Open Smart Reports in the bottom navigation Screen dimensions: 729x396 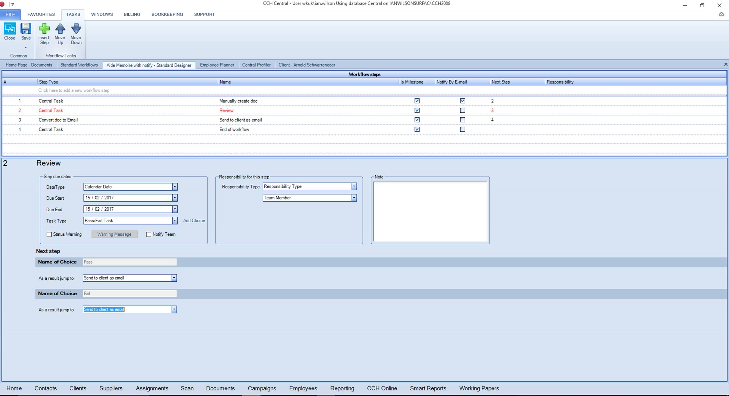(428, 388)
